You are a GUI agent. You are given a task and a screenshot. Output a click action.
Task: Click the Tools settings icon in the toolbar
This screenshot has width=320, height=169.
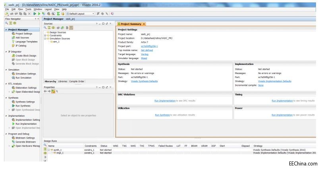coord(53,13)
